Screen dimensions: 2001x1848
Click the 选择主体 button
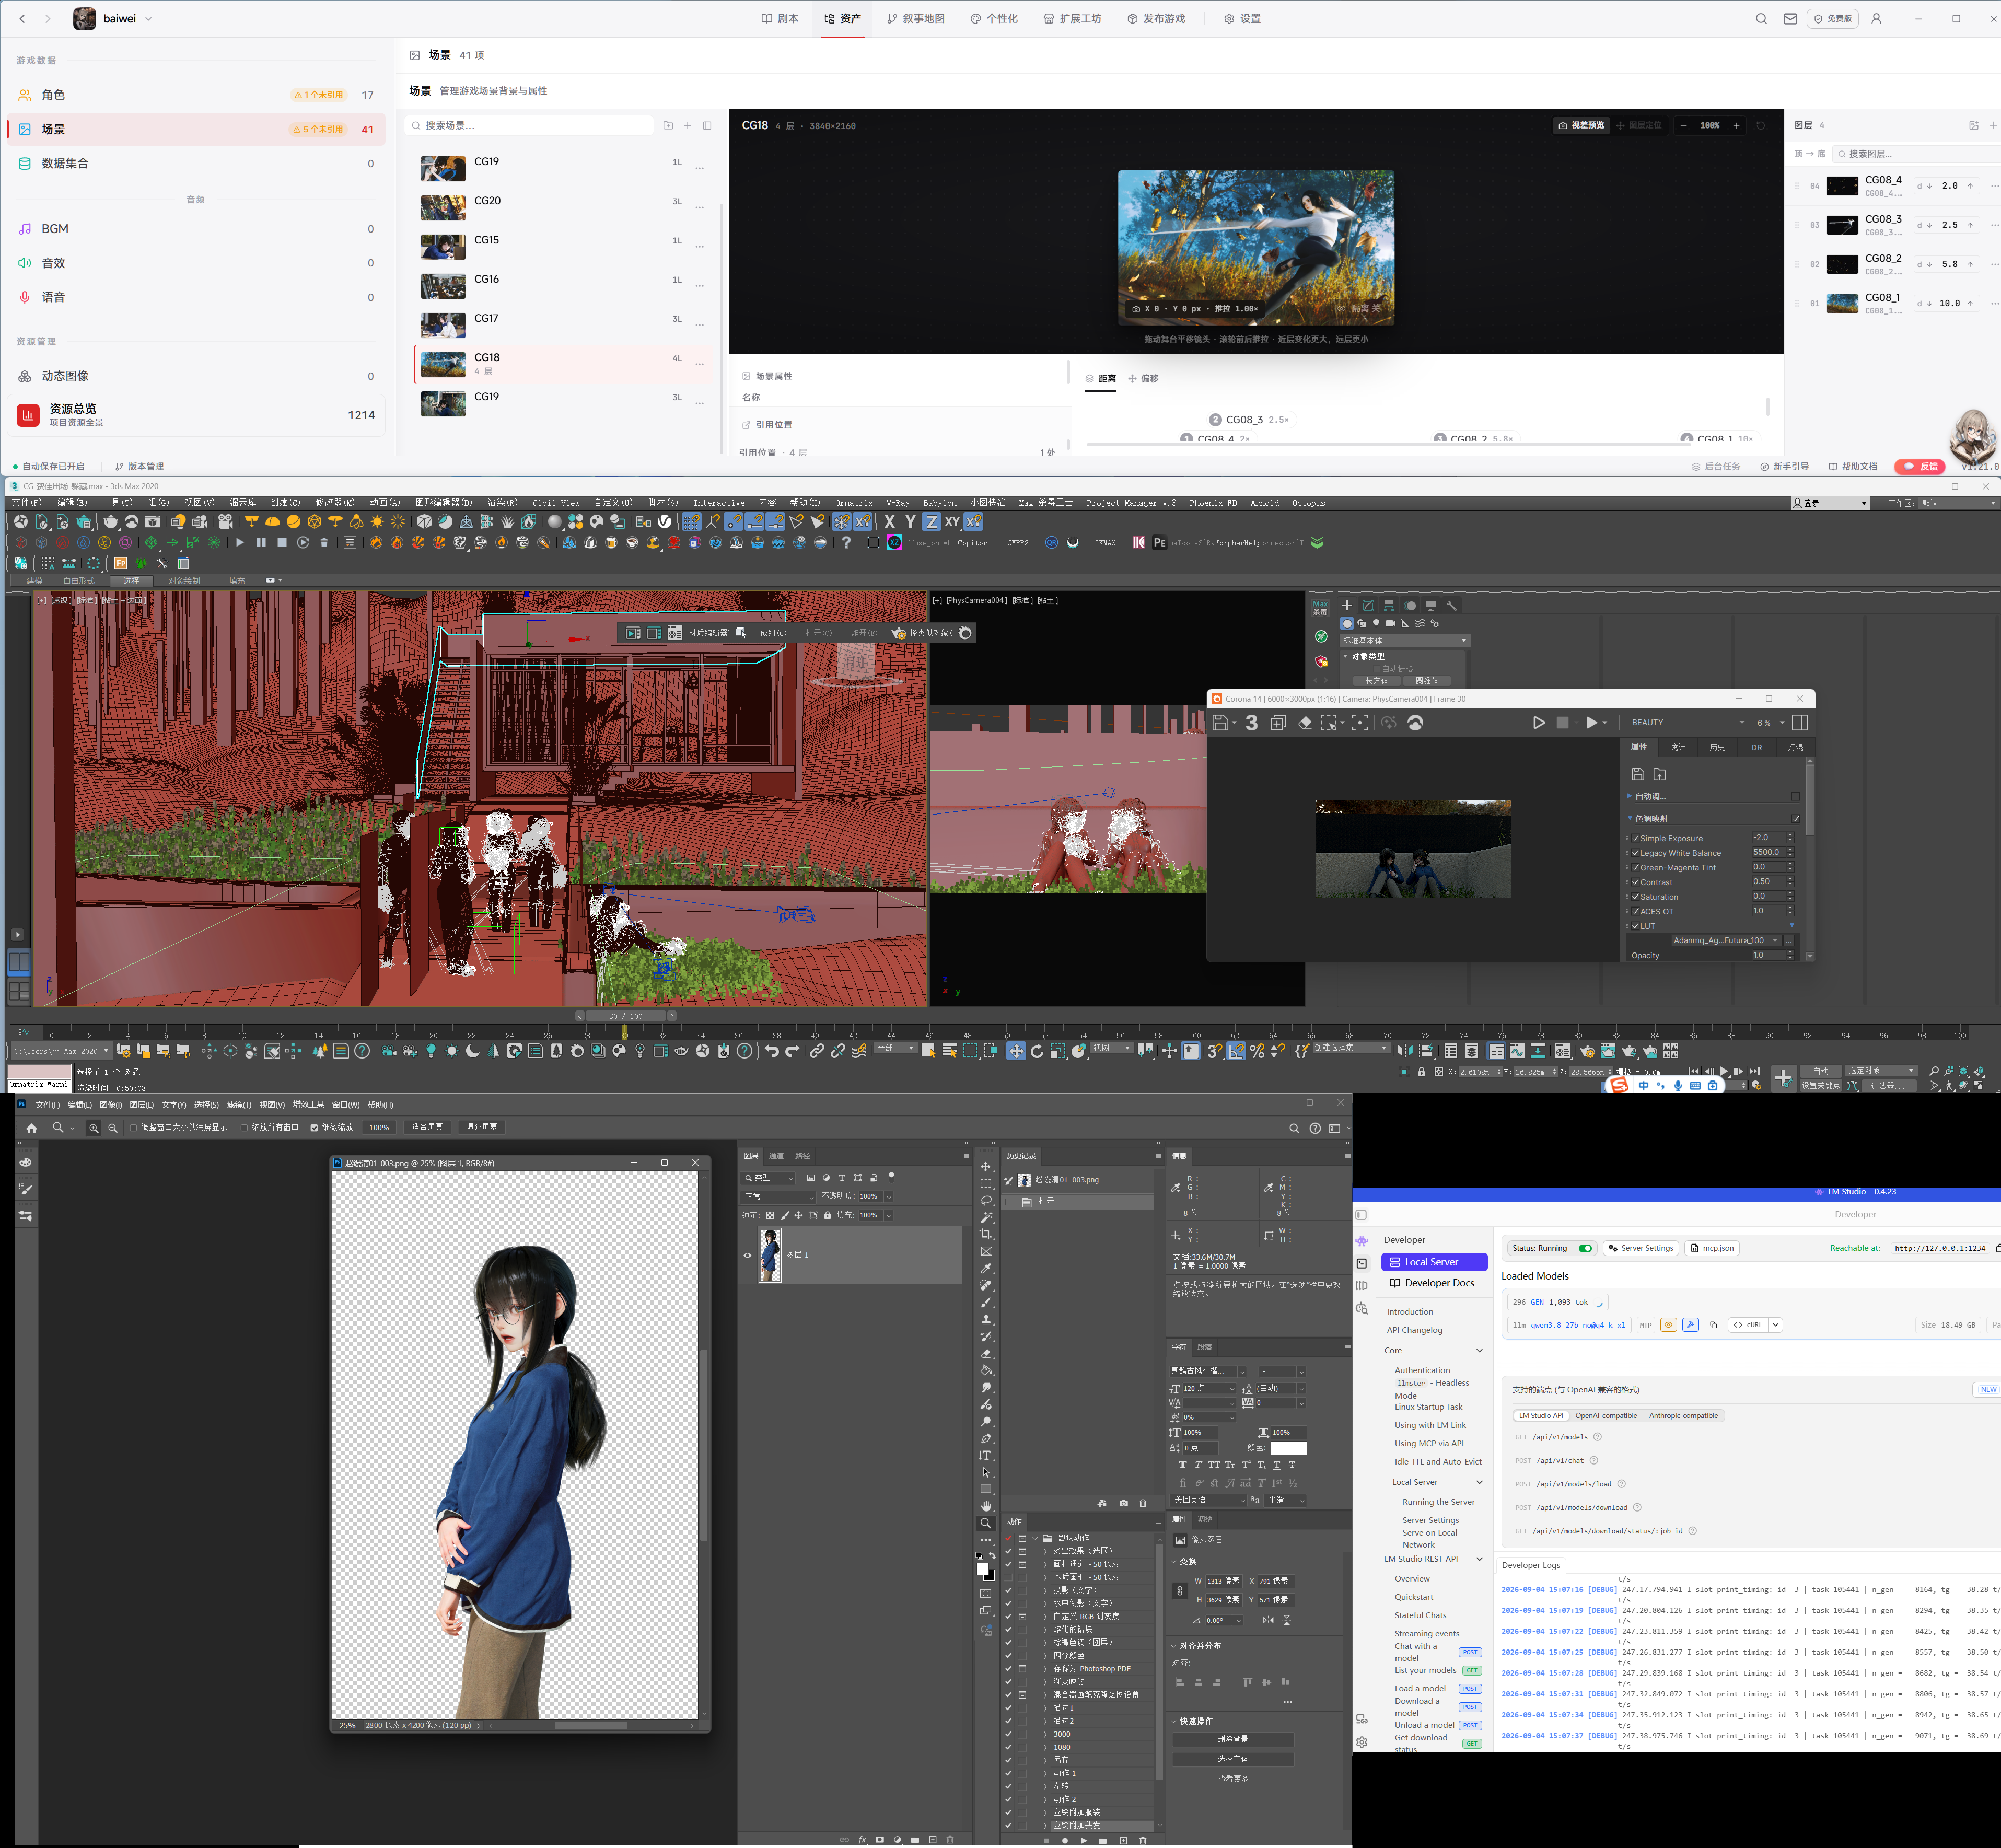point(1233,1759)
